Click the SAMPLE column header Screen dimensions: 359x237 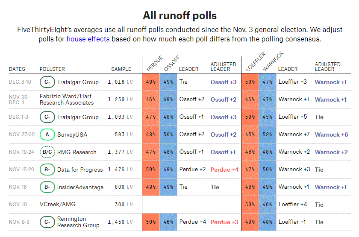click(x=121, y=69)
